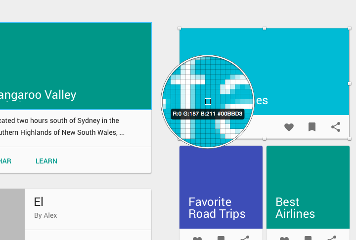Click the heart icon under Best Airlines

pos(284,238)
